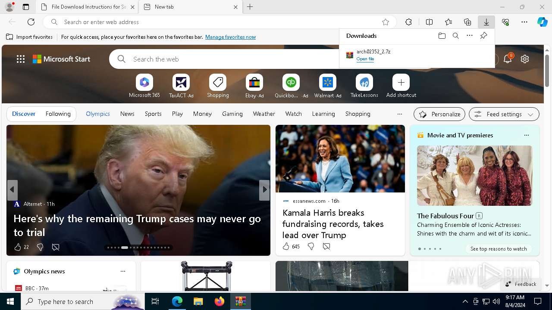Toggle the Downloads toolbar button

[486, 22]
